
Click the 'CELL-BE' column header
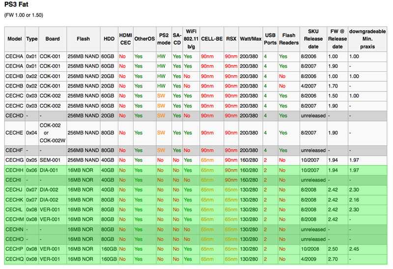[x=212, y=39]
